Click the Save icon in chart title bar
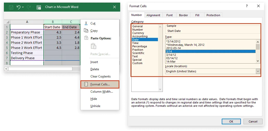 11,7
